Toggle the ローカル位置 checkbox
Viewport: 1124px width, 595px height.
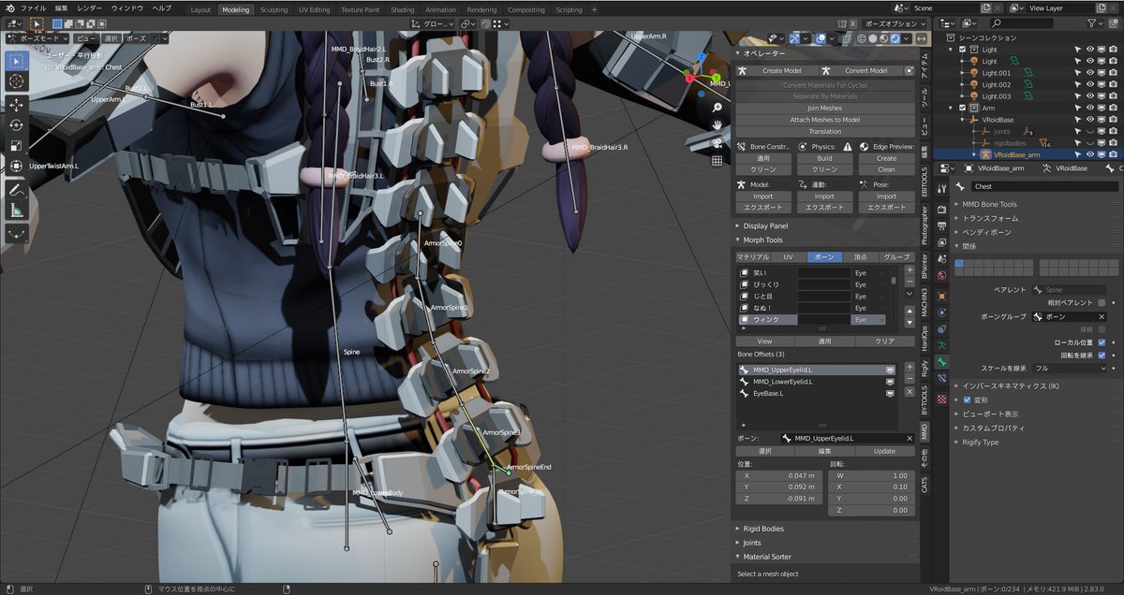point(1102,342)
